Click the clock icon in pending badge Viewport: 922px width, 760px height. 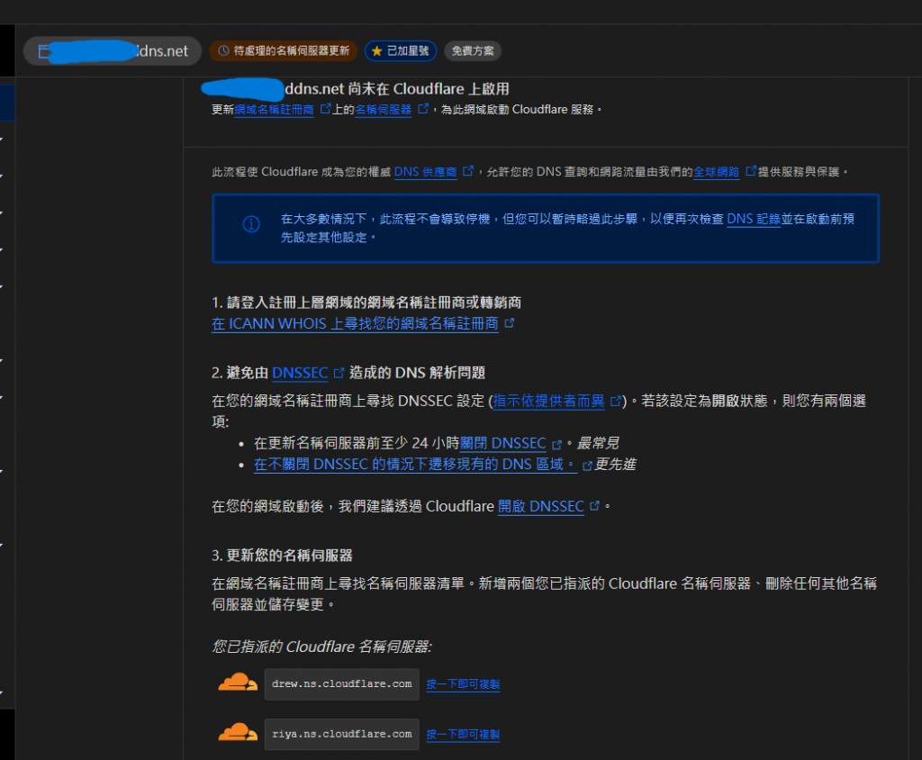point(223,51)
